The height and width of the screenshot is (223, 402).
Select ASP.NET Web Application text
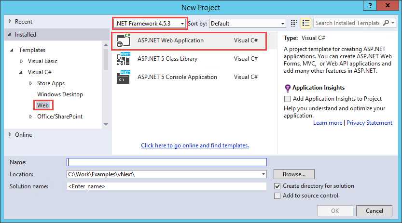[x=170, y=40]
